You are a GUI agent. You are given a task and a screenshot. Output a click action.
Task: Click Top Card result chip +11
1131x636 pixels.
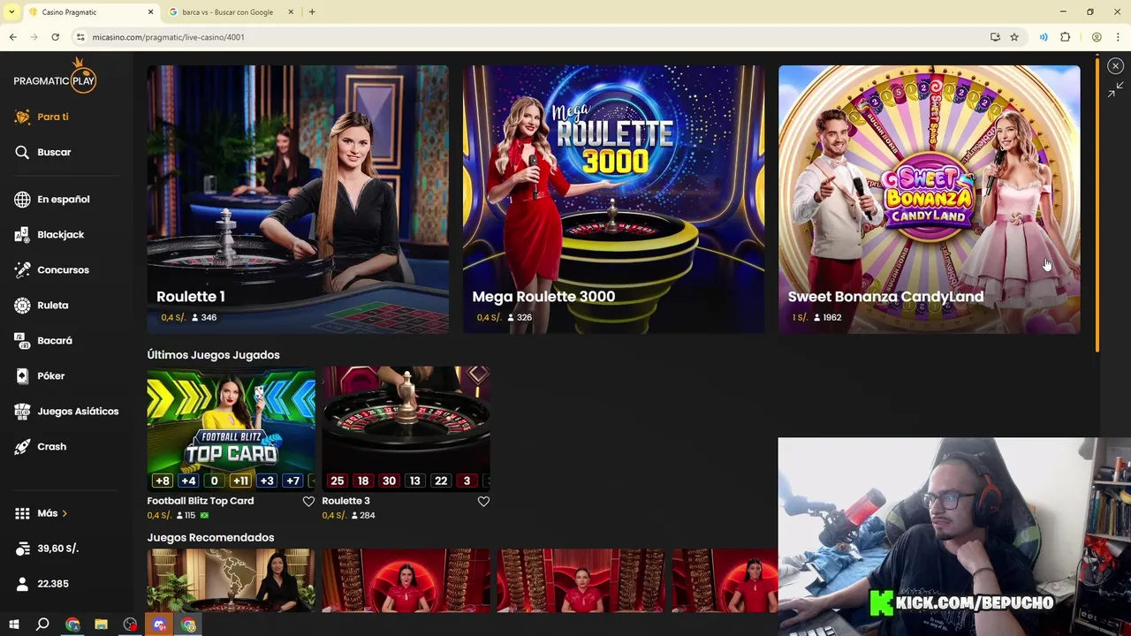click(x=240, y=481)
